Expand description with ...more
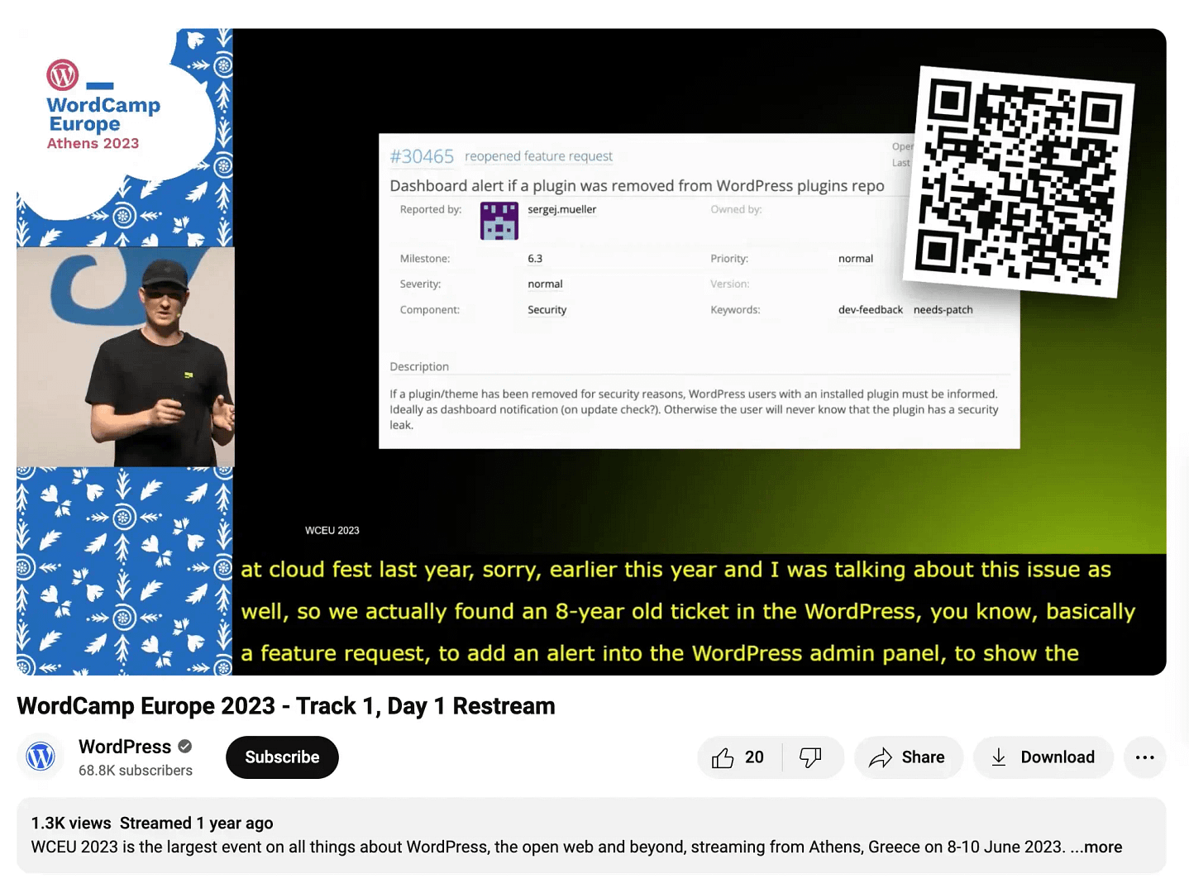 [1096, 847]
